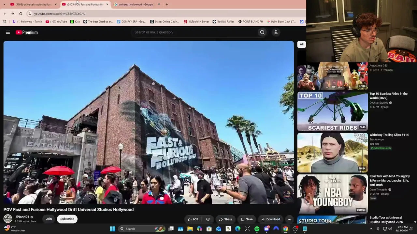Close the first YouTube universal studios tab

pyautogui.click(x=55, y=5)
